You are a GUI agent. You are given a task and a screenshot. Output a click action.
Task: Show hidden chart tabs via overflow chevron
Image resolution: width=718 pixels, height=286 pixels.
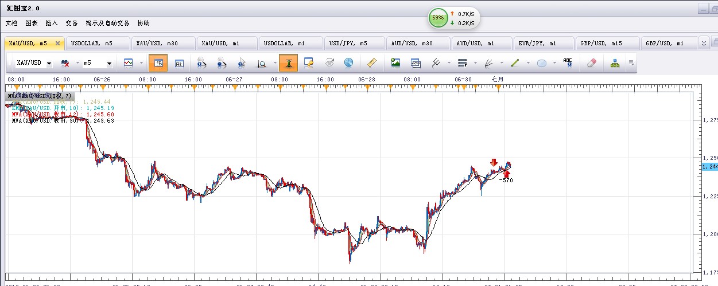(704, 43)
